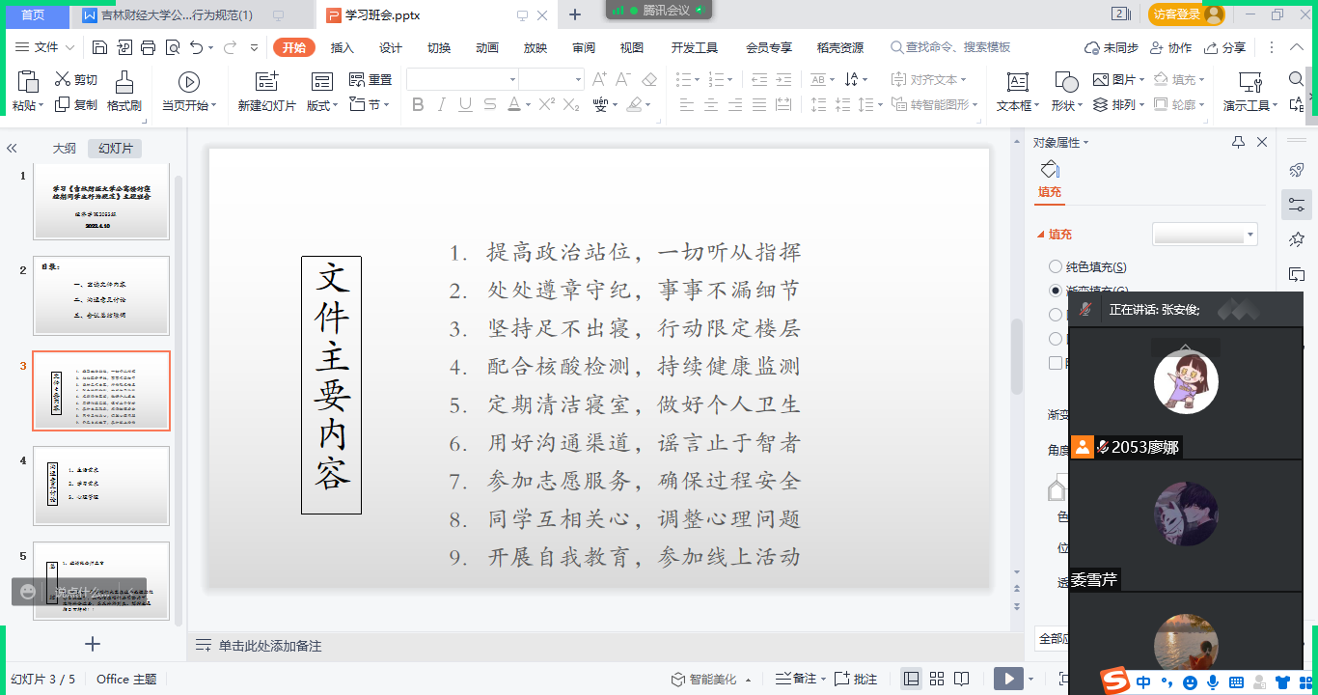The image size is (1318, 695).
Task: Switch to the 动画 ribbon tab
Action: click(x=487, y=47)
